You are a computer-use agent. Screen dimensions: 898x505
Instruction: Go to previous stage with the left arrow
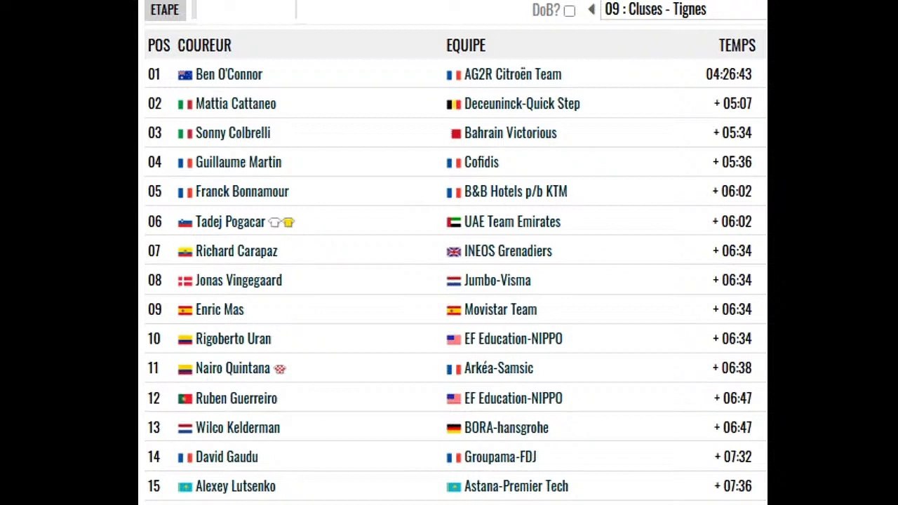coord(591,10)
